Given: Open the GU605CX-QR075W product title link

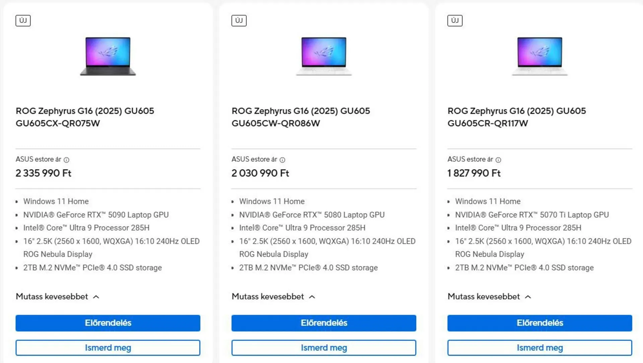Looking at the screenshot, I should (85, 117).
